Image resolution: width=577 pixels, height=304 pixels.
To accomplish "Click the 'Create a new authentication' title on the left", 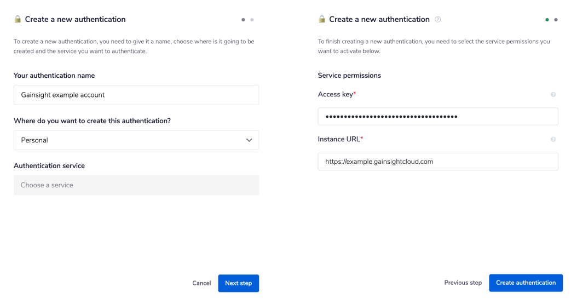I will pyautogui.click(x=75, y=19).
